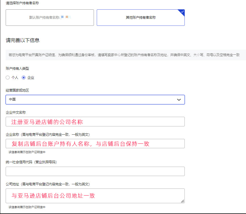Click the 经营国家或地区 label
246x214 pixels.
pyautogui.click(x=18, y=90)
